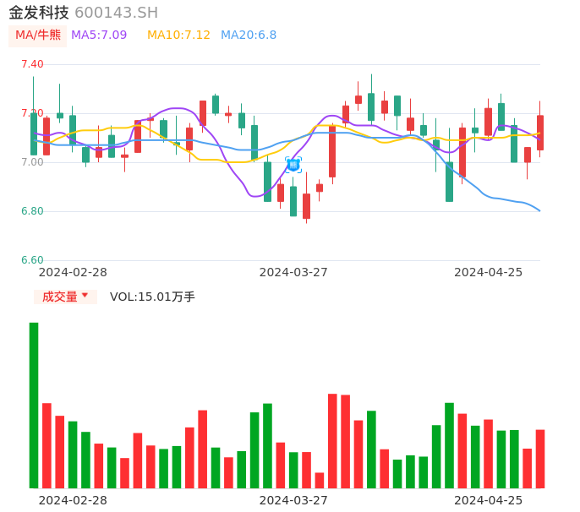Click the 2024-04-25 date under the price chart
This screenshot has width=580, height=512.
(x=489, y=272)
